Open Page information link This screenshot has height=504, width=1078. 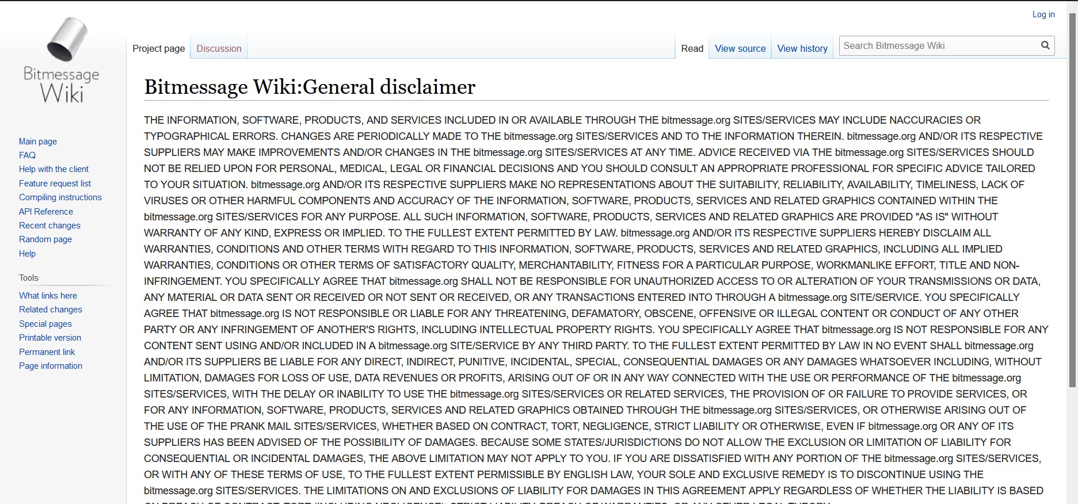tap(51, 366)
